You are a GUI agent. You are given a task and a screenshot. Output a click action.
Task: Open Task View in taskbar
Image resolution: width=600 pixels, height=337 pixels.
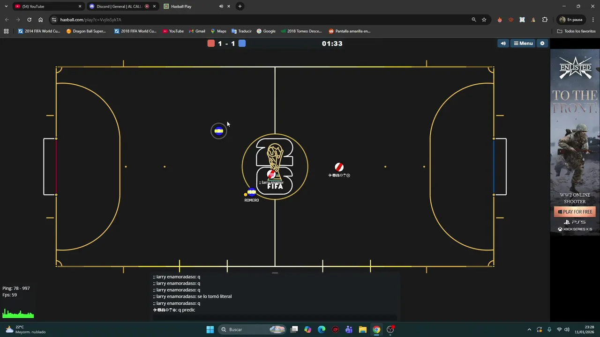pos(294,330)
